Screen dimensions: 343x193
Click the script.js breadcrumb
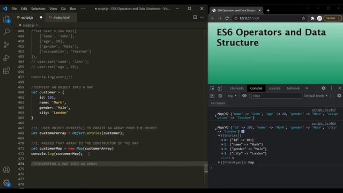[x=28, y=25]
